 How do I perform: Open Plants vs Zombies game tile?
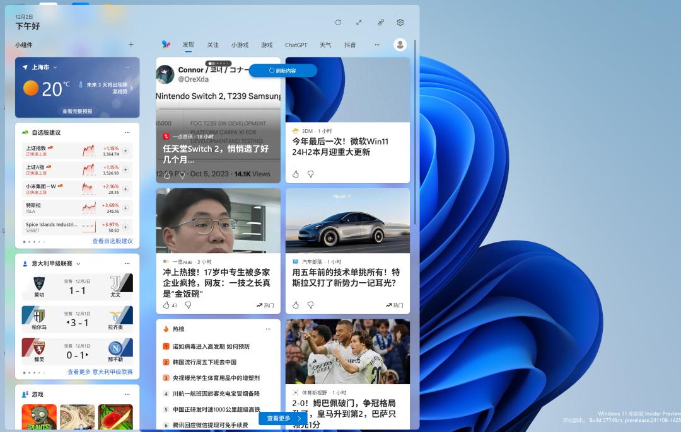pos(39,417)
